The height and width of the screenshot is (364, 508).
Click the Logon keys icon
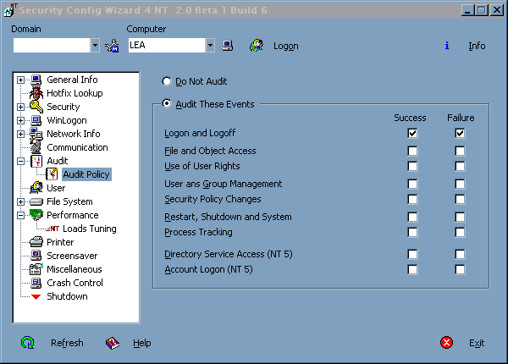255,46
